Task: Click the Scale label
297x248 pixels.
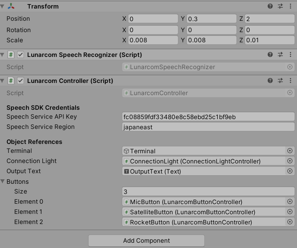Action: [15, 40]
